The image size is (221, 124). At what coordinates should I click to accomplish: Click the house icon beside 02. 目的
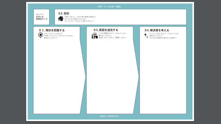[60, 19]
